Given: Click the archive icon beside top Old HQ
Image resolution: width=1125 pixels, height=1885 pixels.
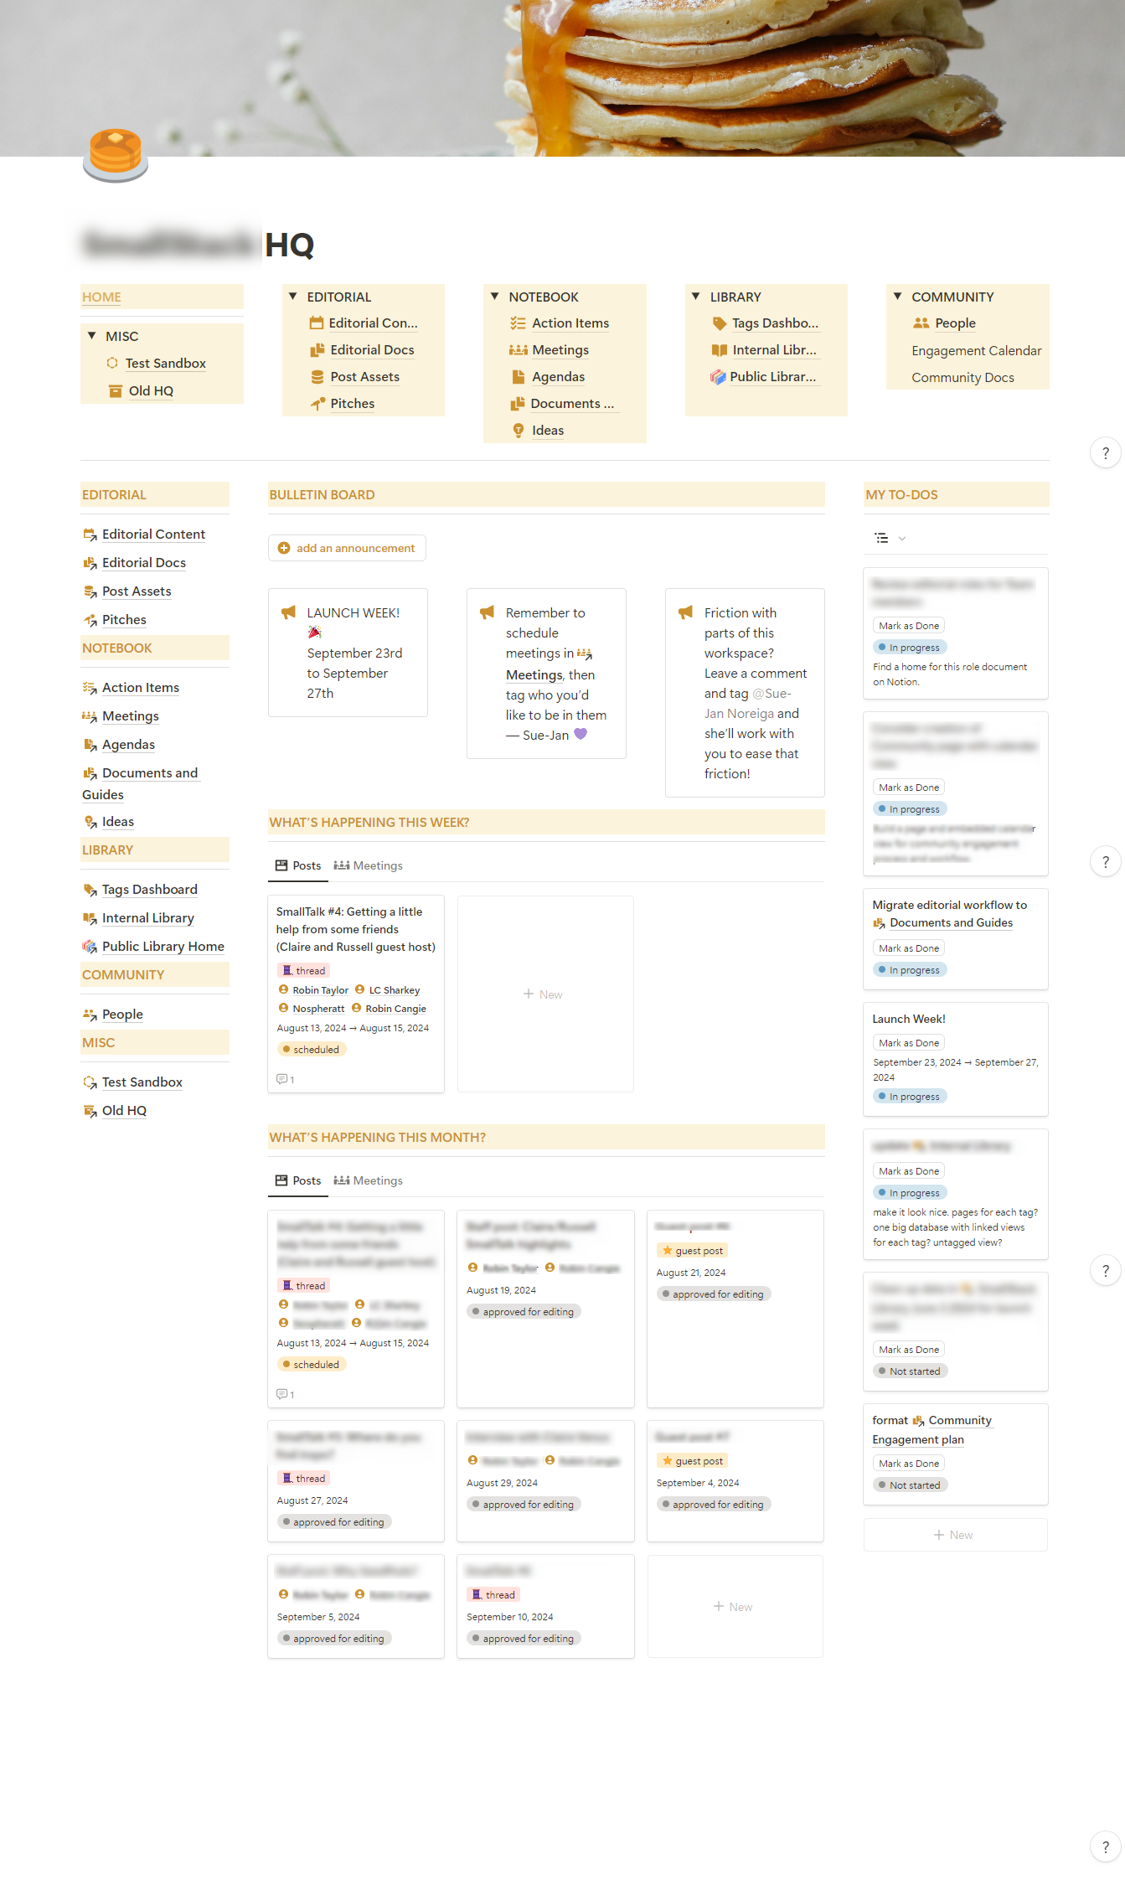Looking at the screenshot, I should click(116, 391).
